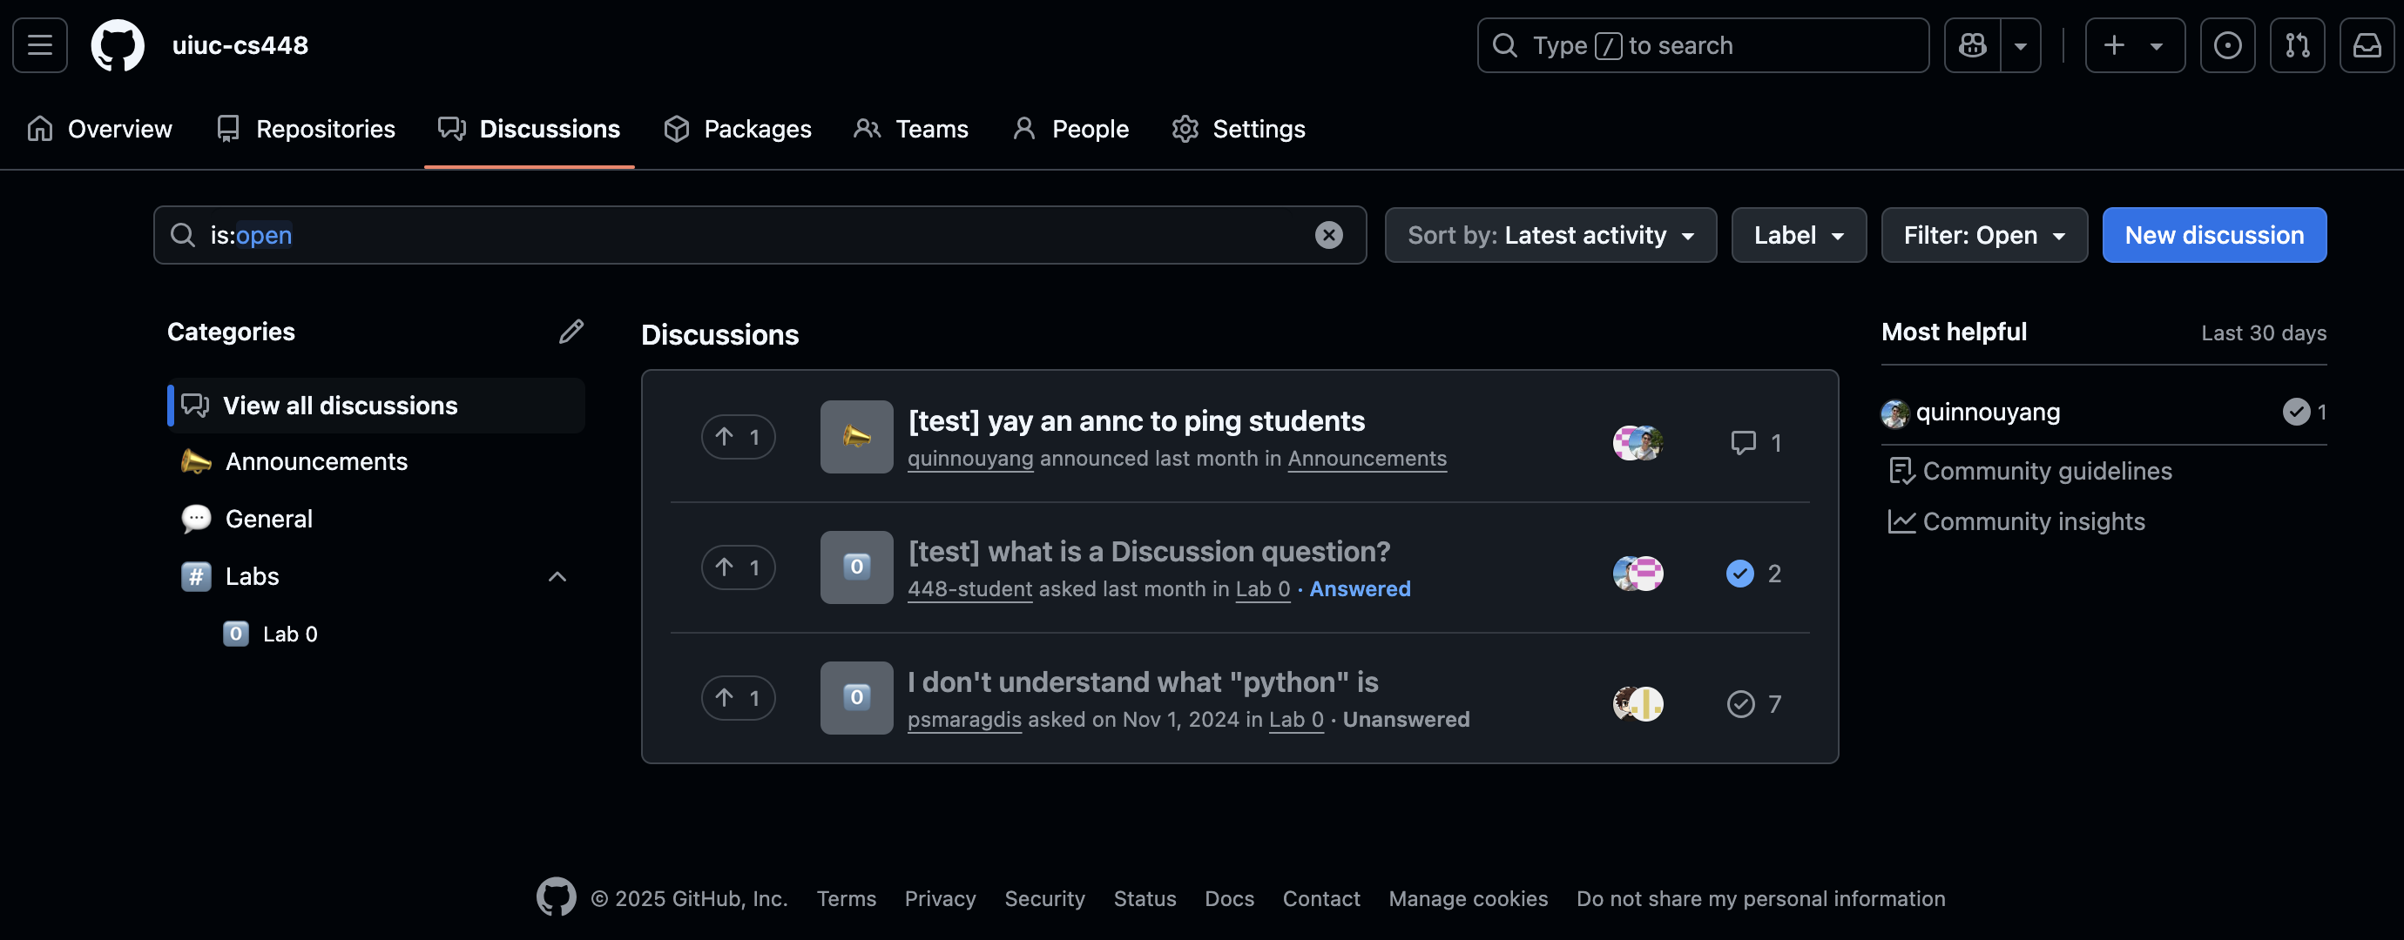2404x940 pixels.
Task: Edit categories with the pencil icon
Action: pyautogui.click(x=571, y=332)
